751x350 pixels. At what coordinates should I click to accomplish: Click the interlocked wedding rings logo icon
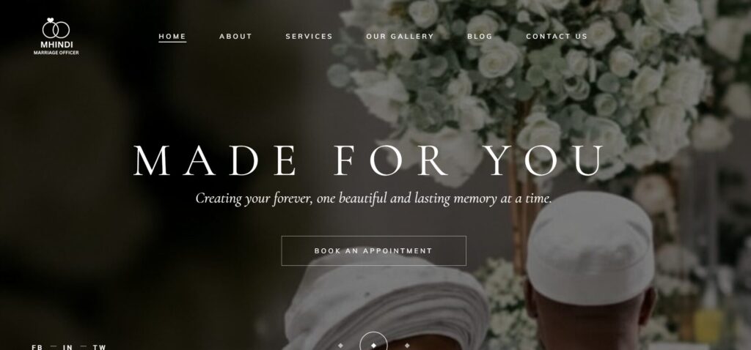point(56,29)
